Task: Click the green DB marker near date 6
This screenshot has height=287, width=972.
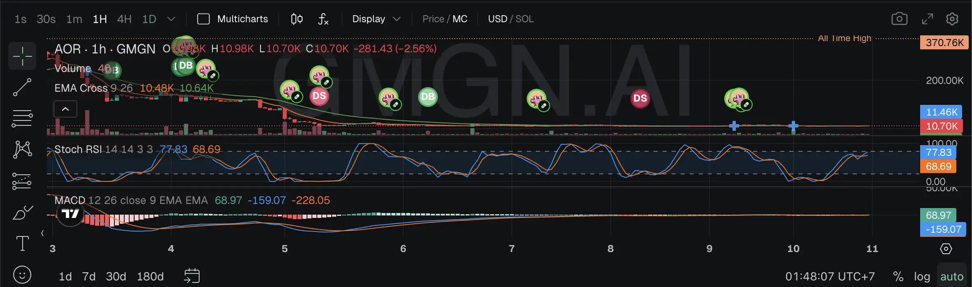Action: pos(428,97)
